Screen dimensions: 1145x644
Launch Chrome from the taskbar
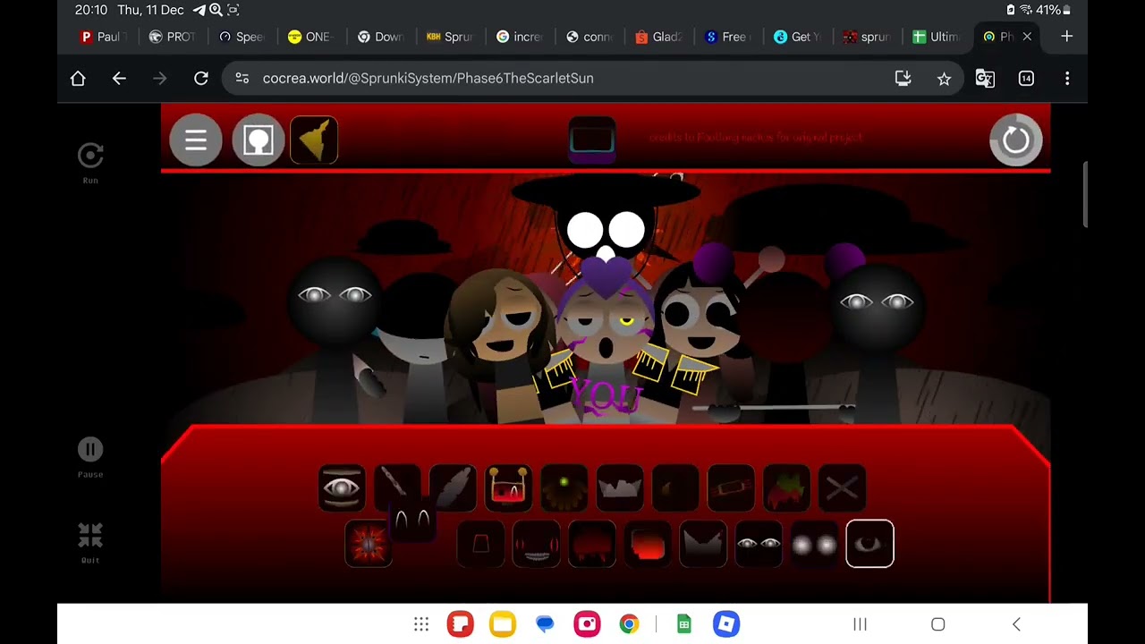coord(630,624)
